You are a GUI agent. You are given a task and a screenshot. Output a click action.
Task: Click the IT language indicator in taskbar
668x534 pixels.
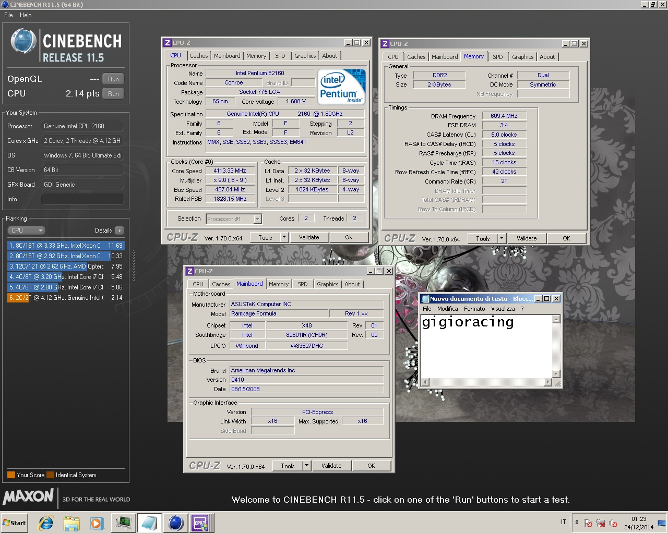pyautogui.click(x=563, y=522)
